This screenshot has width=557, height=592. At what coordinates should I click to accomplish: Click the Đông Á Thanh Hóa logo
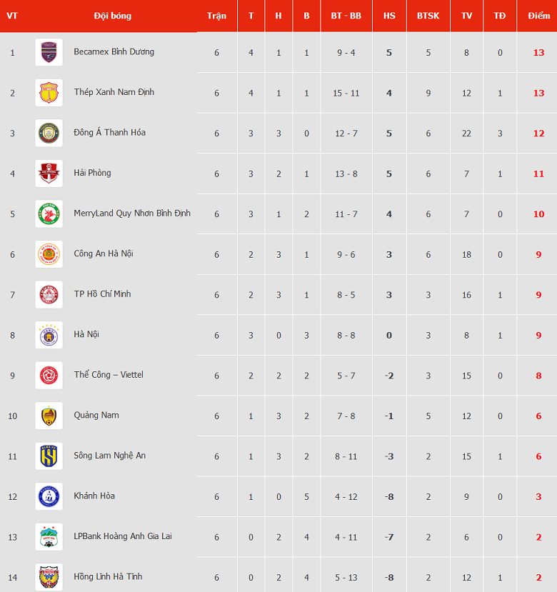pos(49,133)
